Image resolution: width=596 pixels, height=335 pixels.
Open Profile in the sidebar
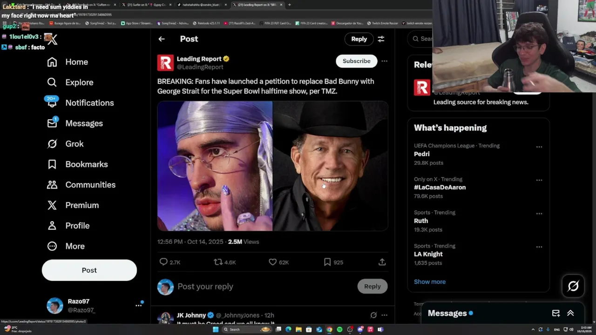[68, 226]
